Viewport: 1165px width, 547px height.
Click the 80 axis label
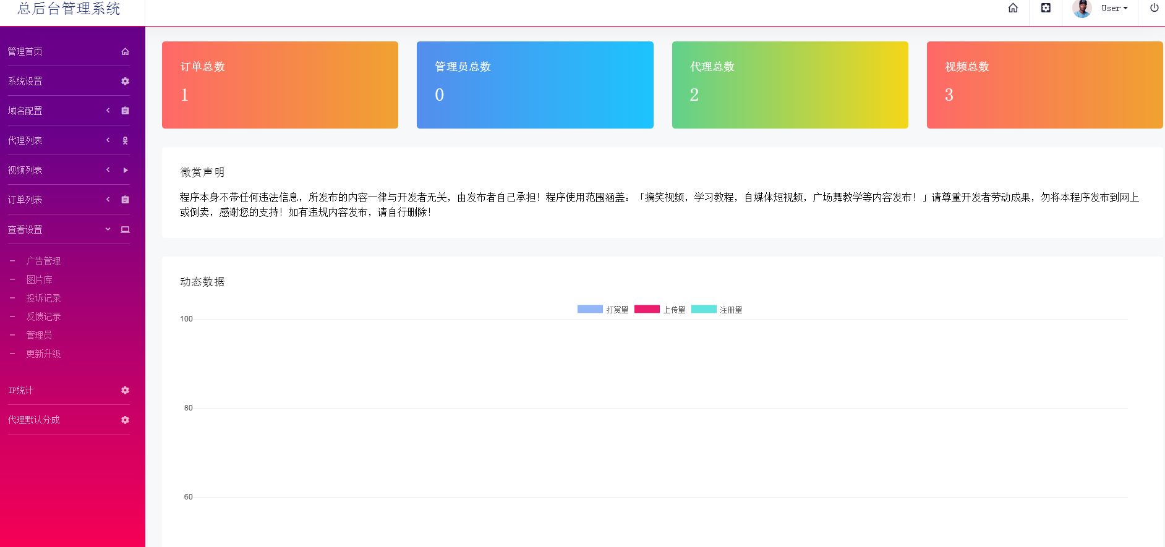pos(189,408)
